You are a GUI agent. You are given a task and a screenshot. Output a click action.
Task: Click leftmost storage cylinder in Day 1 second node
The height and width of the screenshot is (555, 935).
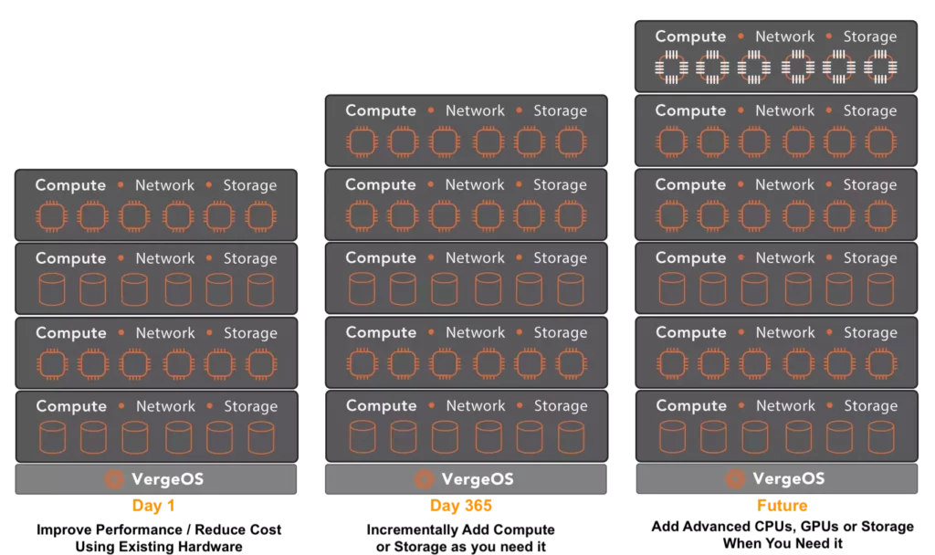click(x=52, y=289)
